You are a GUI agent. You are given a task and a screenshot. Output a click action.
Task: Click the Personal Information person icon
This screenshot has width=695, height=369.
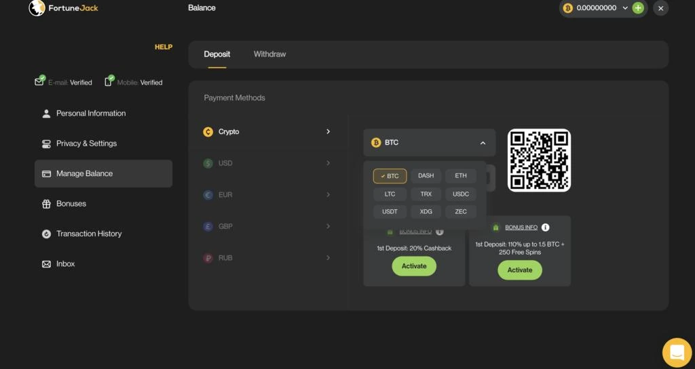click(46, 114)
